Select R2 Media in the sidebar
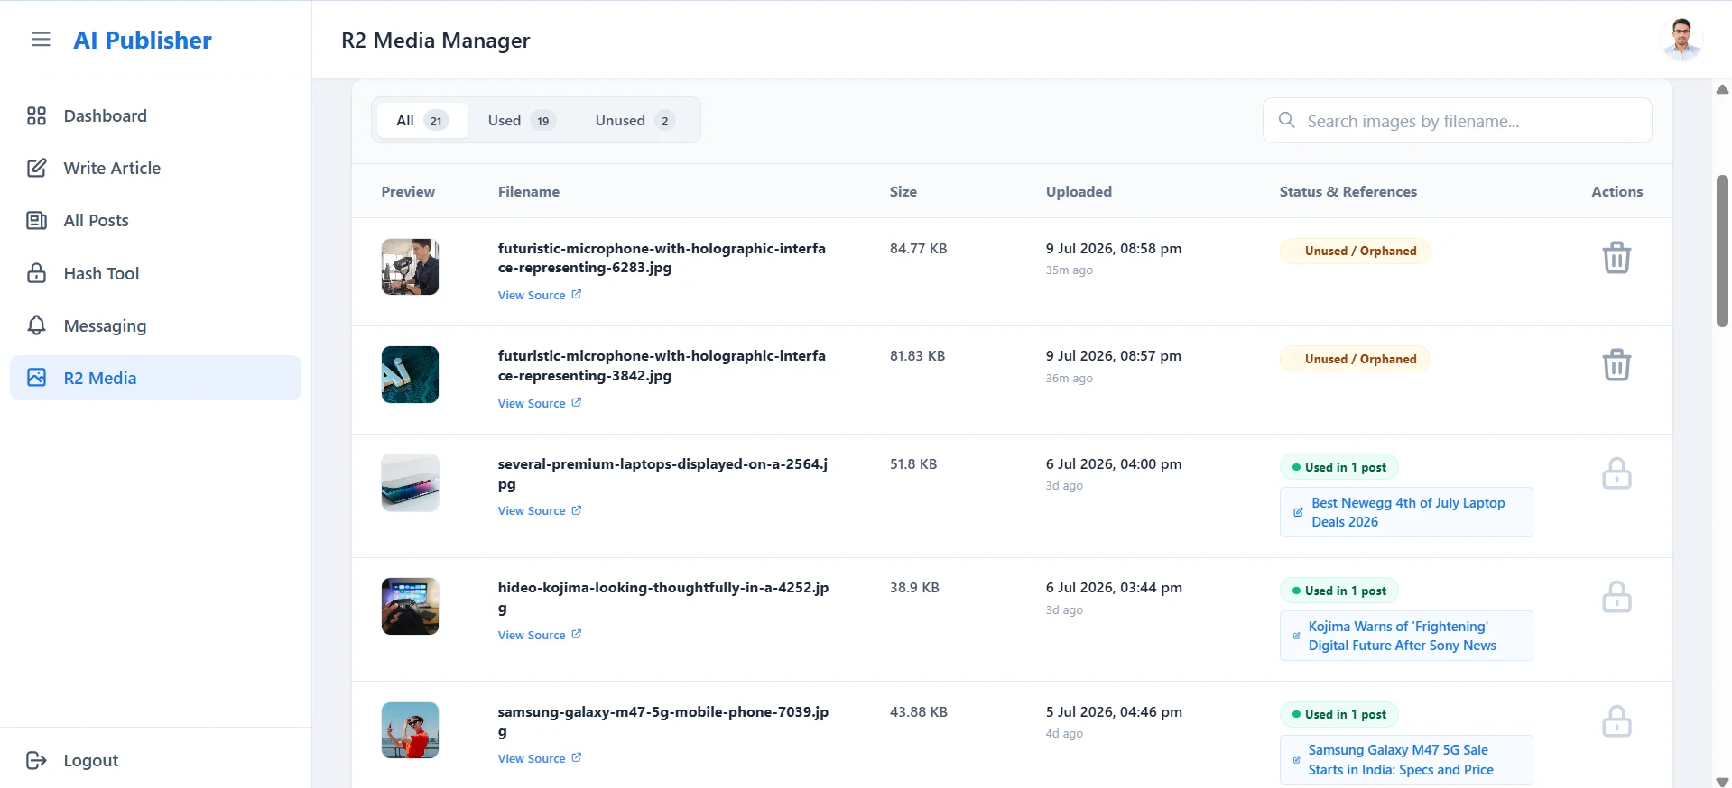 (x=155, y=378)
